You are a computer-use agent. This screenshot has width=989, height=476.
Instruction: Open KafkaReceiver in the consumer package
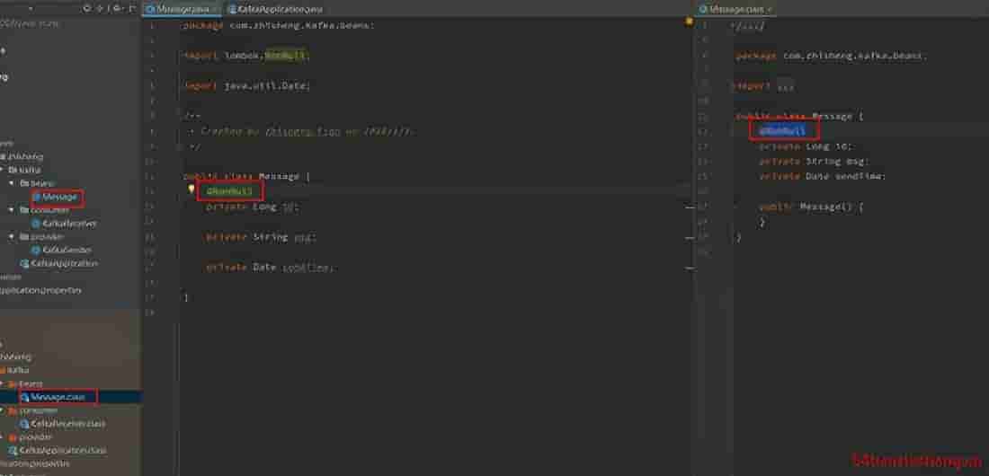click(x=68, y=224)
